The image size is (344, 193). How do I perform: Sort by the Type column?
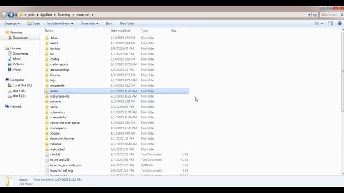(145, 31)
